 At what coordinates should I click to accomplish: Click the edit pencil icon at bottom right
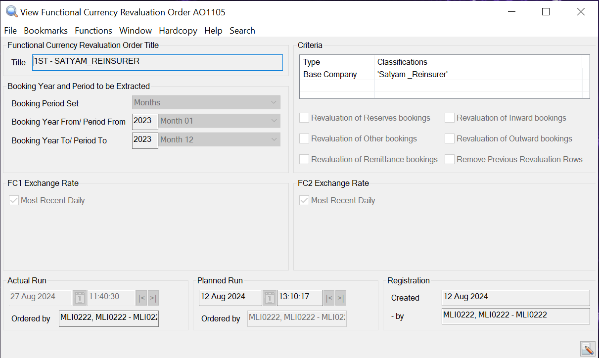pos(587,349)
